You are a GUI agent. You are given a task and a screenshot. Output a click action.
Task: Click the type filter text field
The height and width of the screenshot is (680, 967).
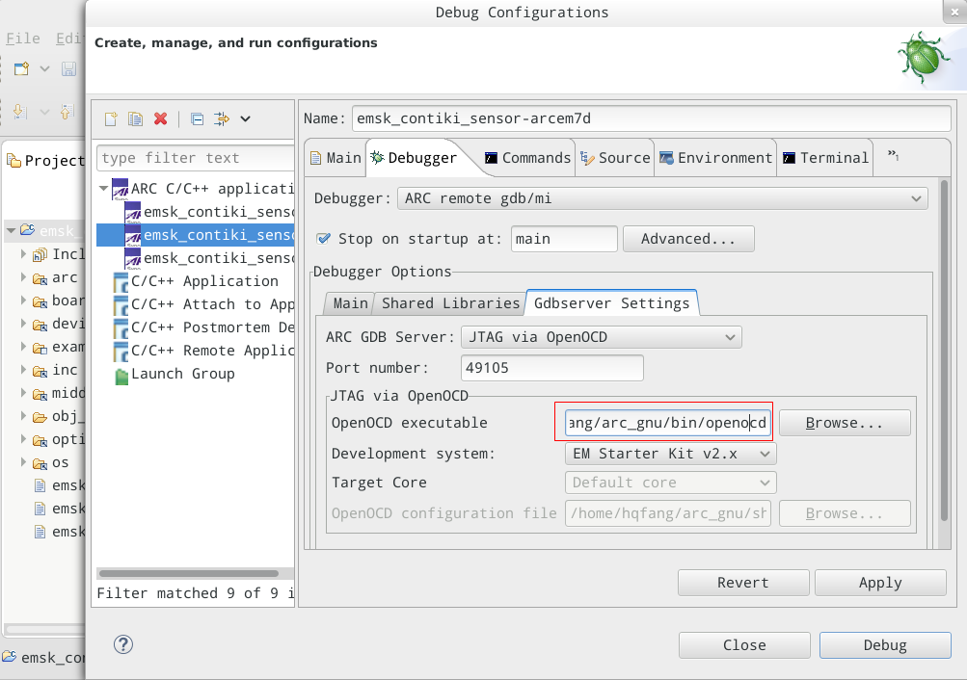click(194, 157)
